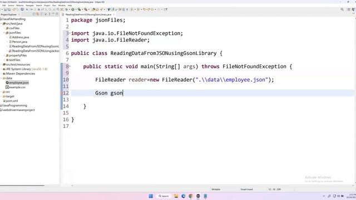
Task: Click the Debug bug toolbar icon
Action: coord(67,9)
